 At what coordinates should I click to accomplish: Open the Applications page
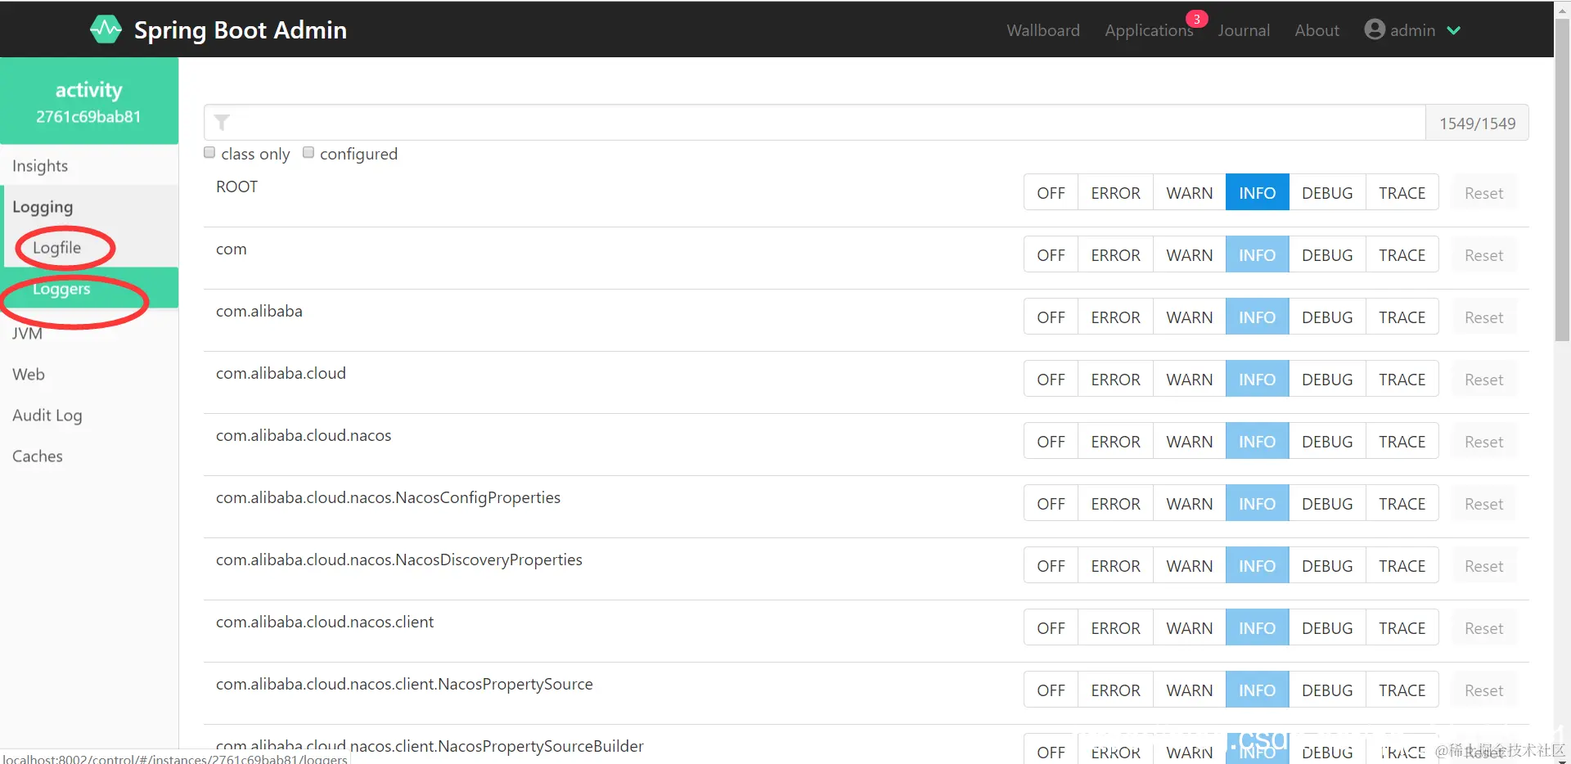click(x=1149, y=30)
